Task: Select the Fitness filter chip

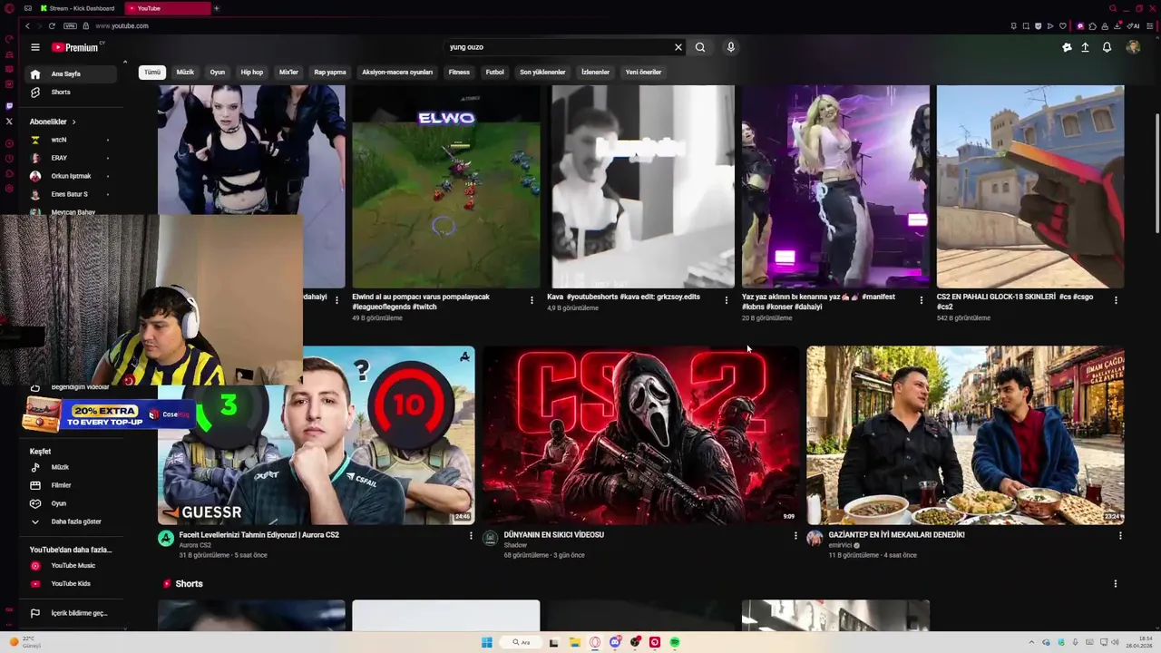Action: (x=459, y=73)
